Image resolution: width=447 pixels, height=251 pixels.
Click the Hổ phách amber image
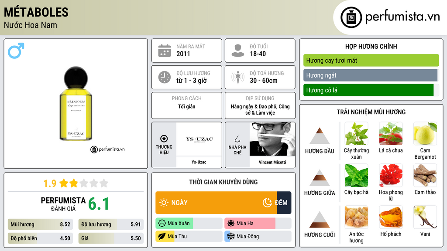pyautogui.click(x=391, y=217)
